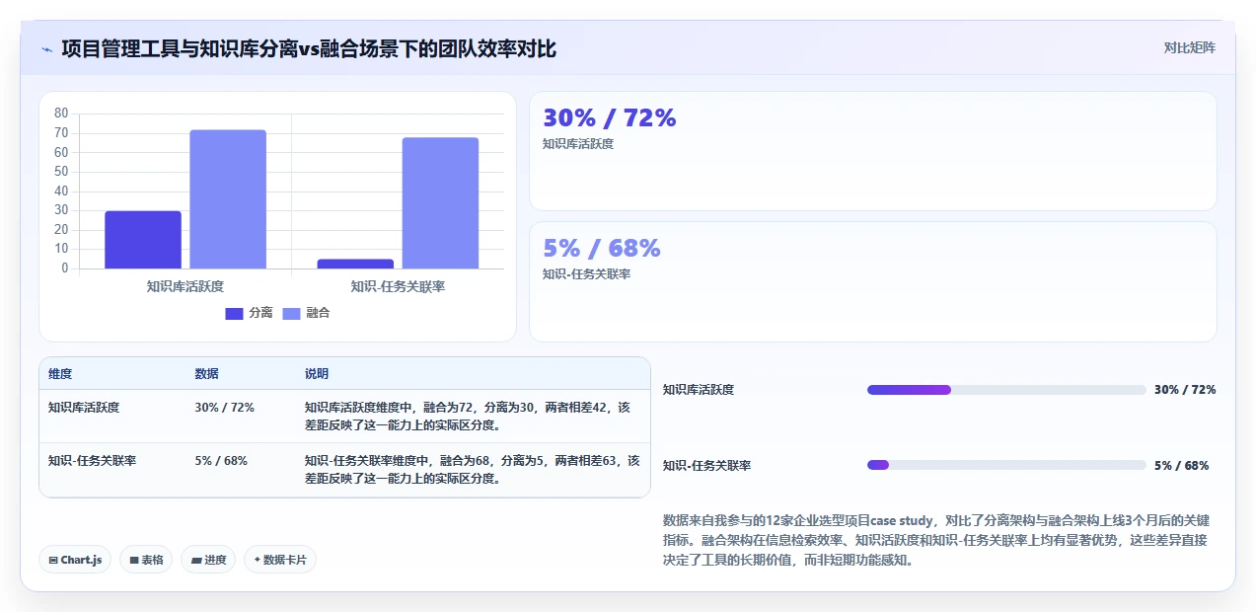Image resolution: width=1256 pixels, height=612 pixels.
Task: Click the 知识-任务关联率 progress bar
Action: click(1006, 465)
